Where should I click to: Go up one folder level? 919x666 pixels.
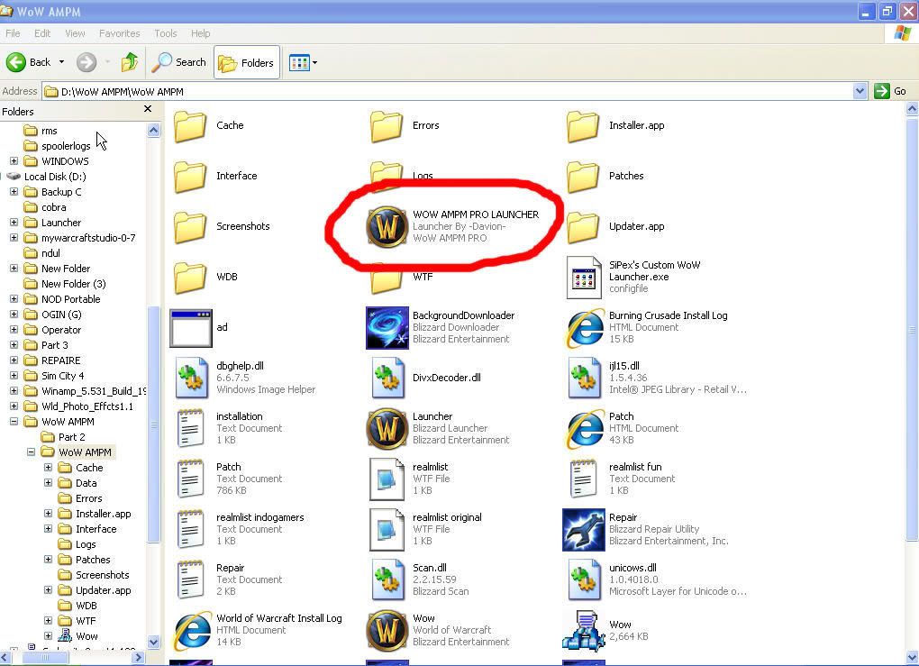pyautogui.click(x=130, y=62)
